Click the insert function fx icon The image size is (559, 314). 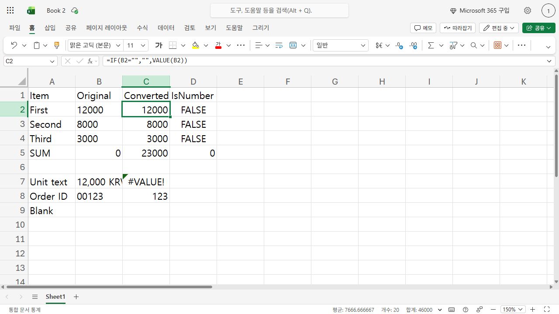90,61
